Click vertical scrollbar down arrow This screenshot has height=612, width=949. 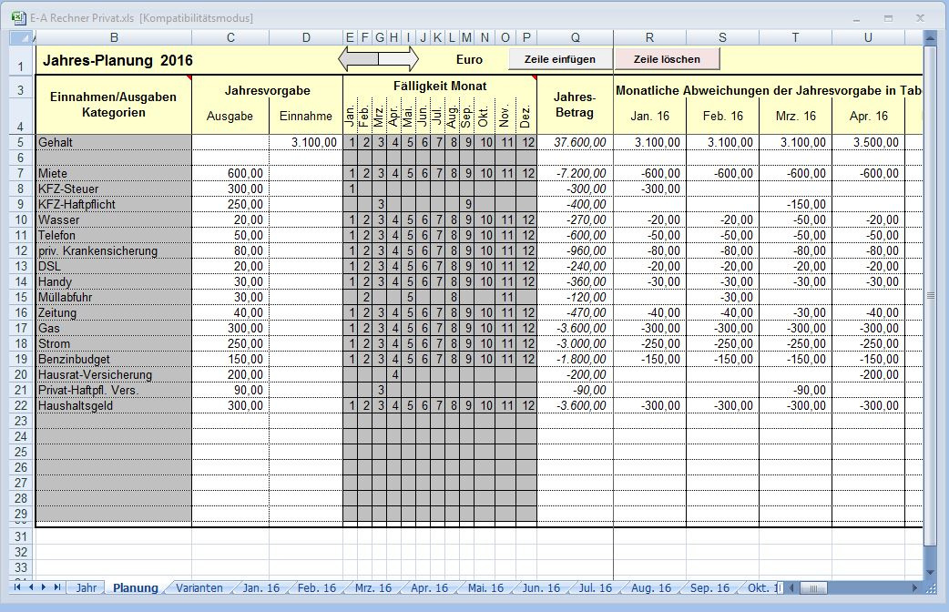pyautogui.click(x=930, y=571)
